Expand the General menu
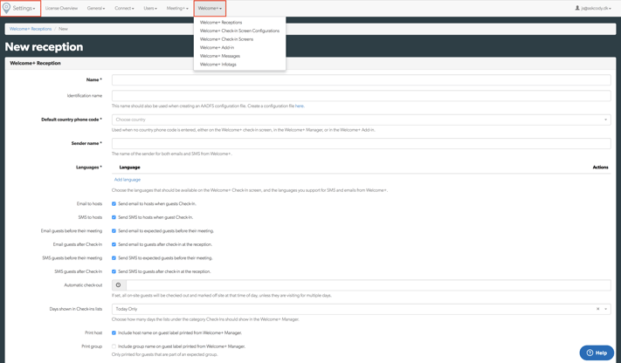Viewport: 621px width, 363px height. (x=96, y=8)
